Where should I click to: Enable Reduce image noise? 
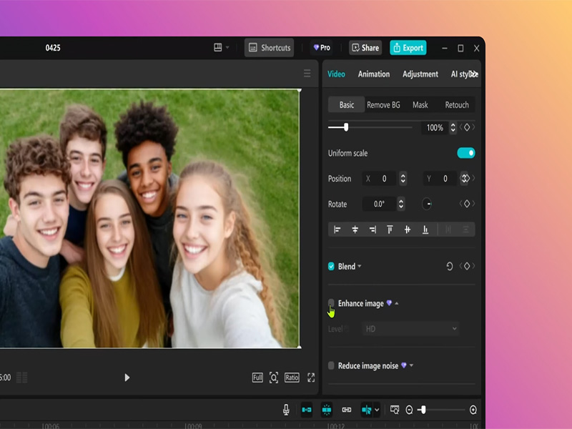(x=331, y=365)
